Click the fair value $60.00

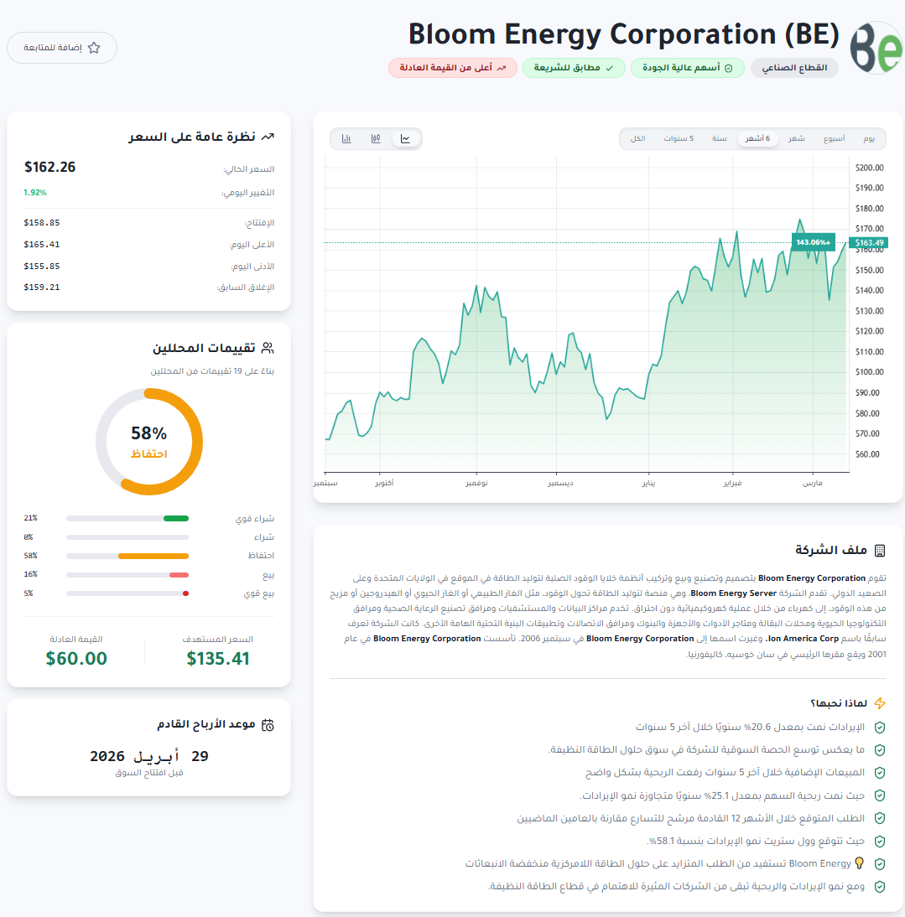pos(76,659)
